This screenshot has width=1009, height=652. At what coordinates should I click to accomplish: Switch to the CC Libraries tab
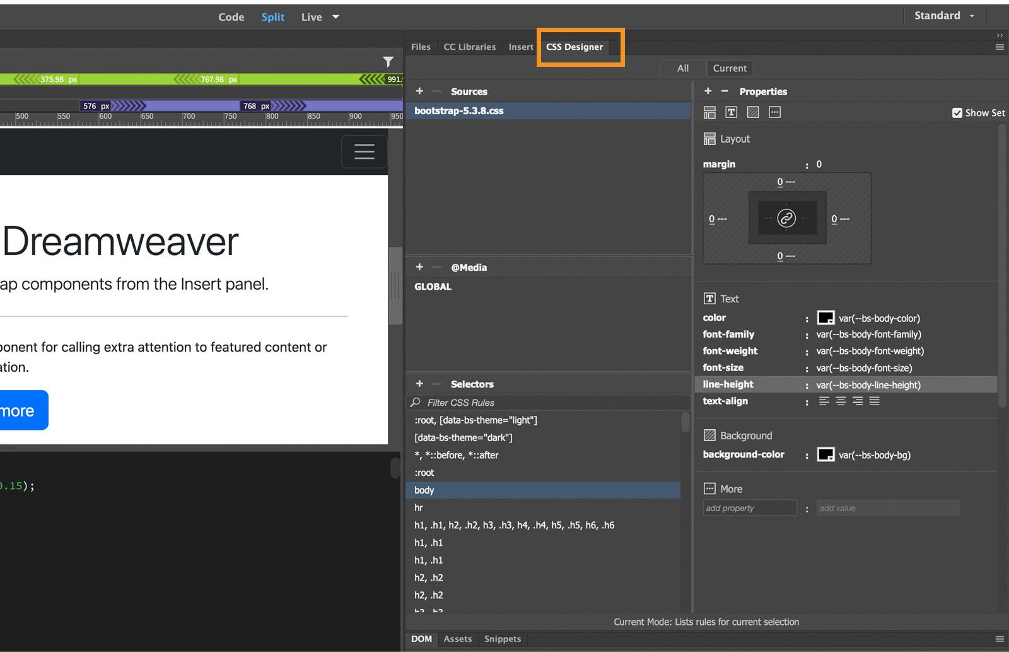pyautogui.click(x=469, y=47)
